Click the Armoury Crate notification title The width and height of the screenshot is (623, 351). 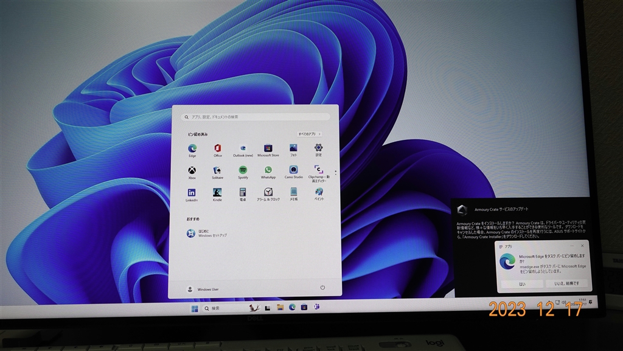pos(501,209)
